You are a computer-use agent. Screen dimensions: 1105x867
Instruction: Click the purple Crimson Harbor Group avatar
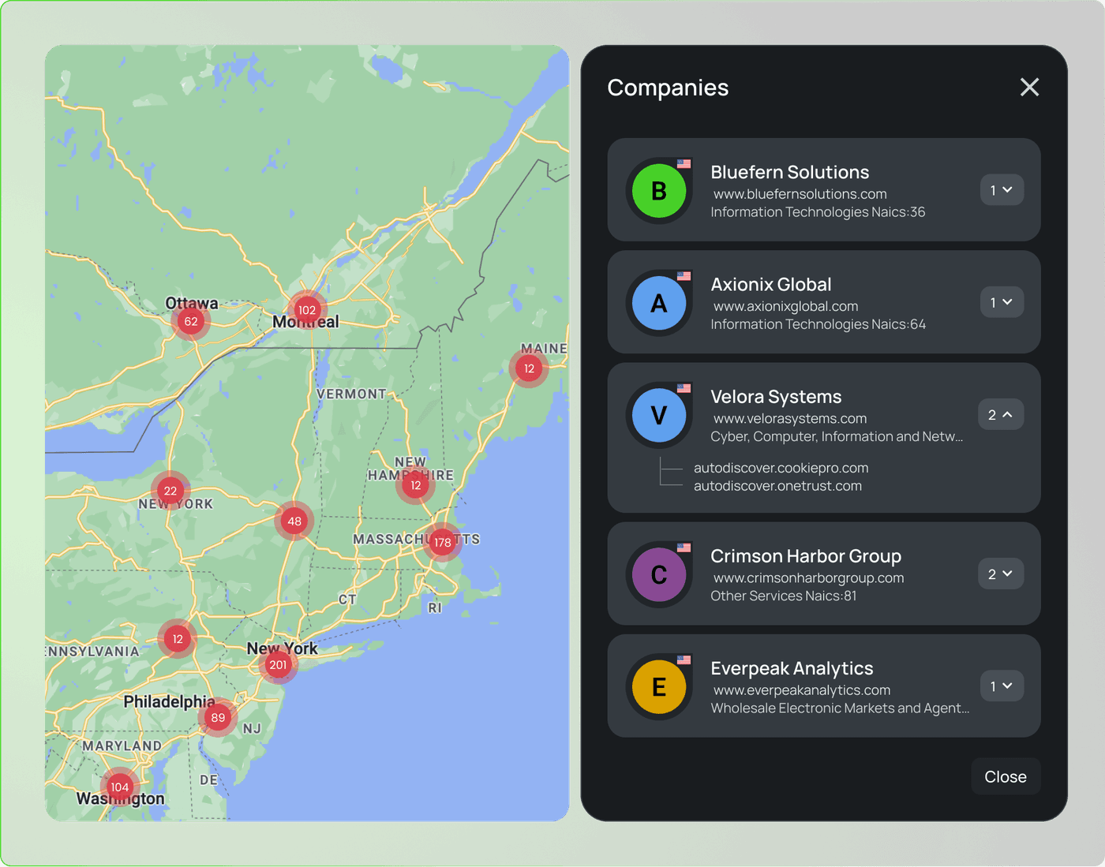point(659,574)
